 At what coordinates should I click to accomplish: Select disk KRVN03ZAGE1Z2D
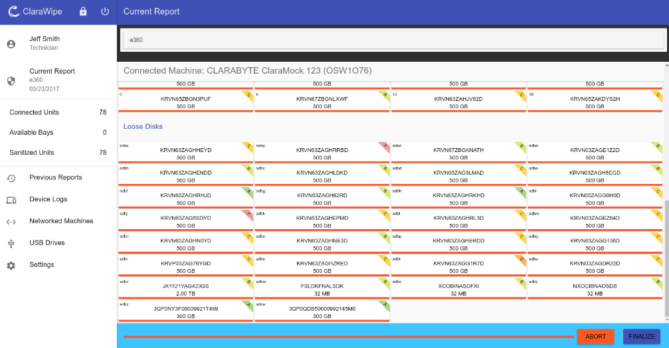click(595, 153)
